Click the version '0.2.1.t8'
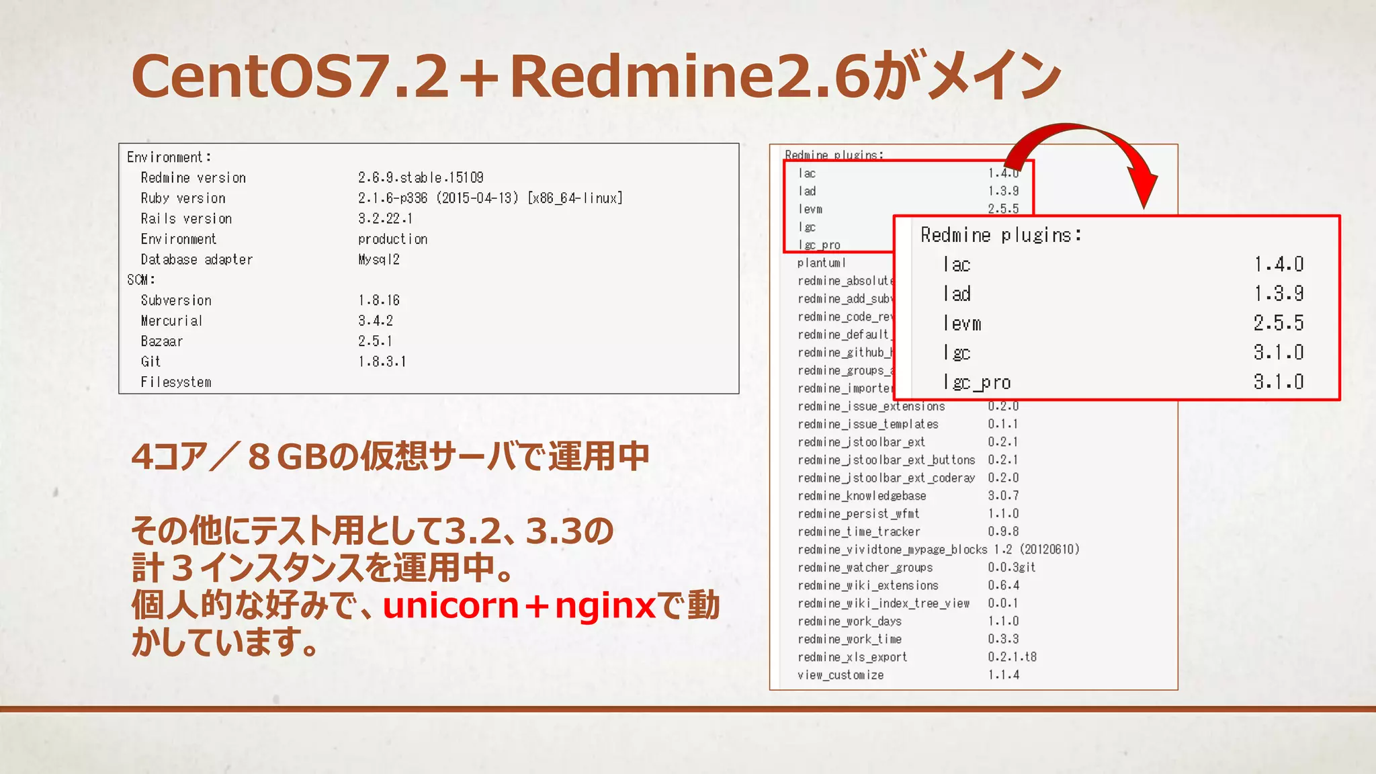This screenshot has height=774, width=1376. pos(1013,657)
